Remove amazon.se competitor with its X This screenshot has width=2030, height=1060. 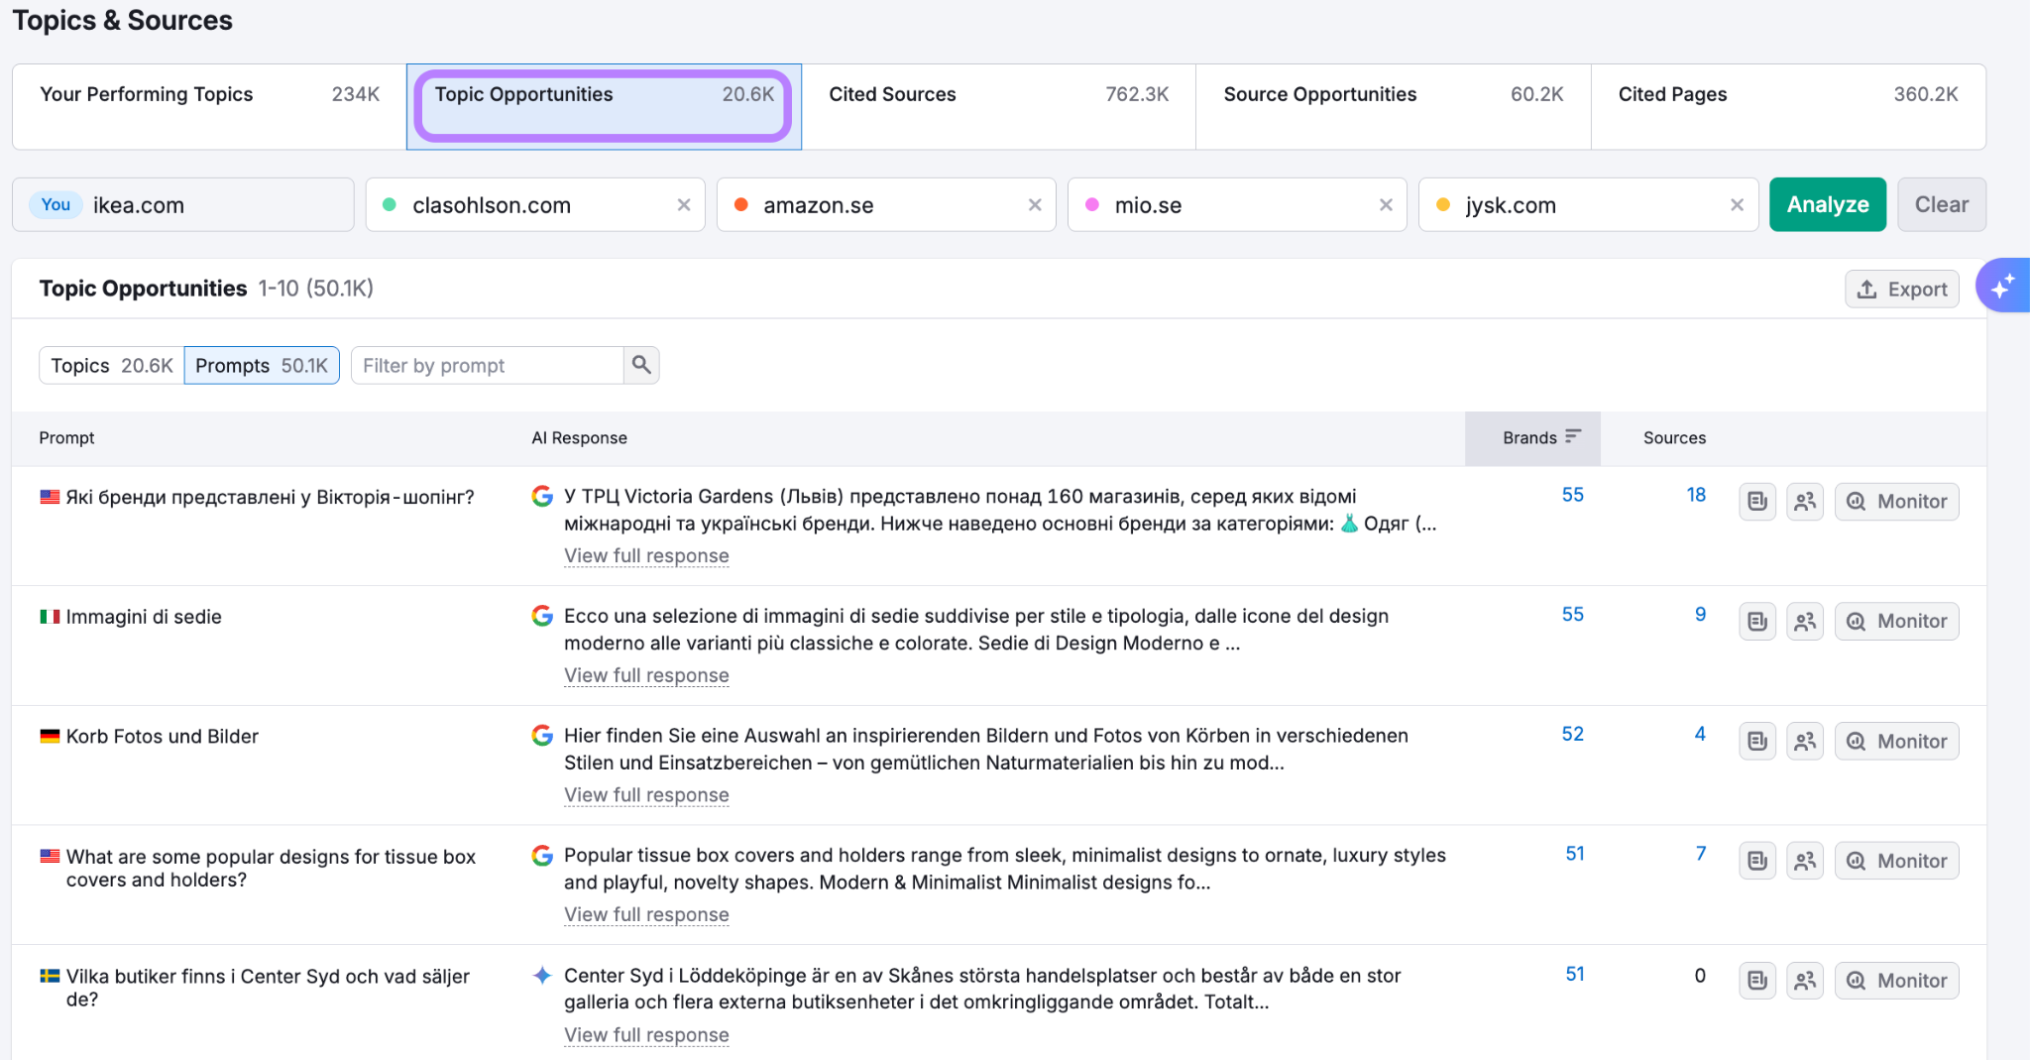[x=1035, y=205]
